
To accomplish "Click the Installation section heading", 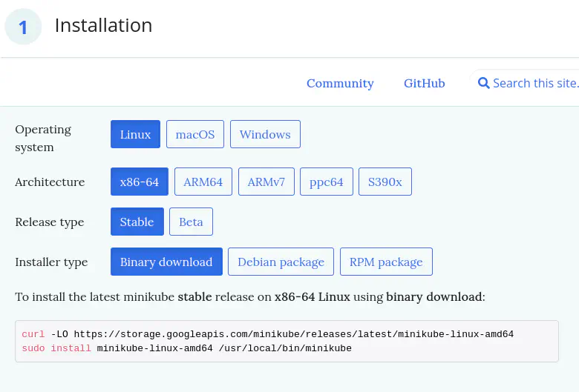I will pyautogui.click(x=103, y=25).
